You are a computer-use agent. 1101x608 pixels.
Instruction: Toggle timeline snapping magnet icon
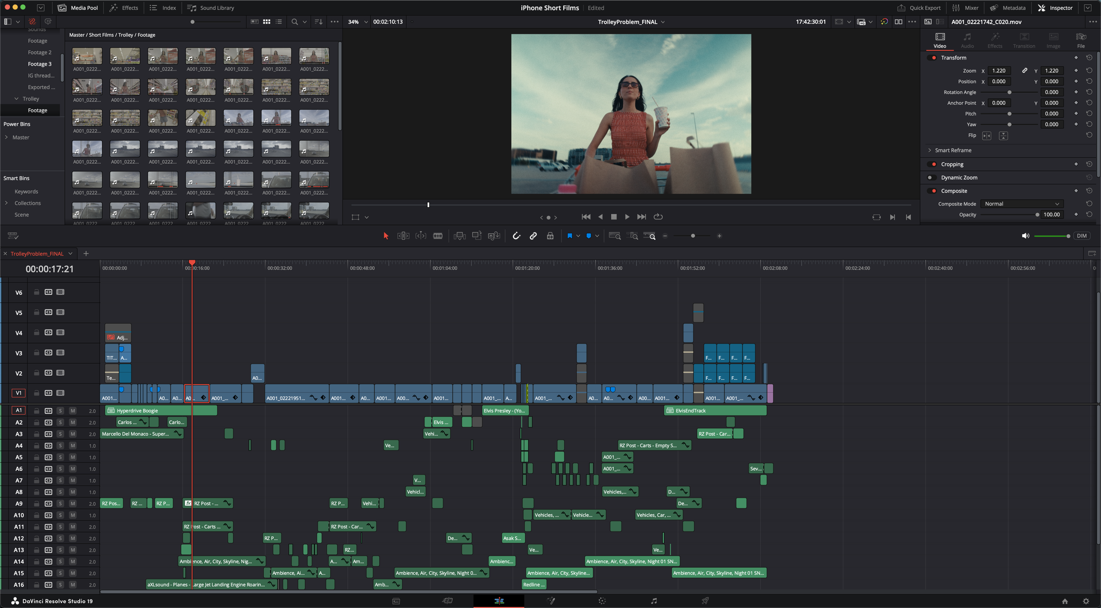516,236
